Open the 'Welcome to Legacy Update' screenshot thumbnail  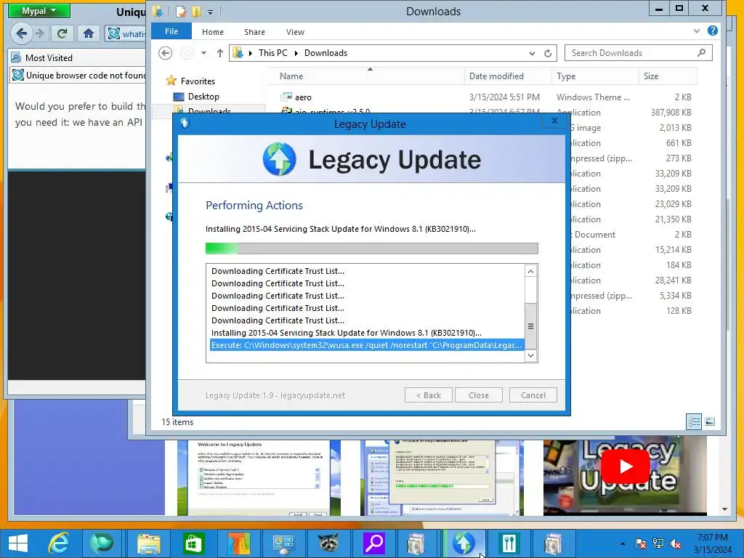click(259, 477)
